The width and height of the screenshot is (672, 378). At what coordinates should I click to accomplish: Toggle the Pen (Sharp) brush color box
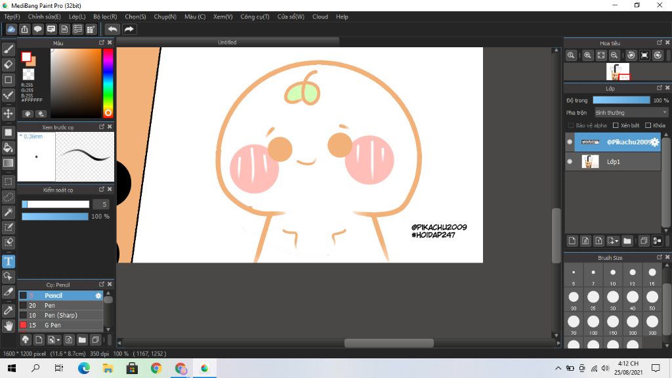coord(23,316)
